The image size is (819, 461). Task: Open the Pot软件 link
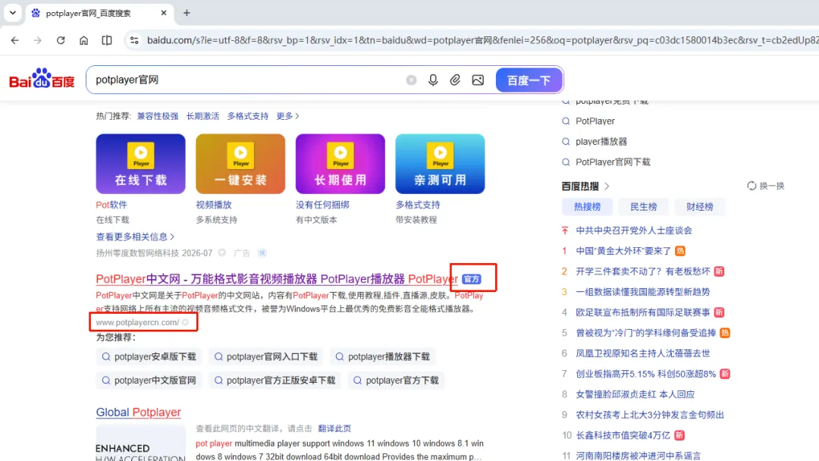pyautogui.click(x=111, y=205)
